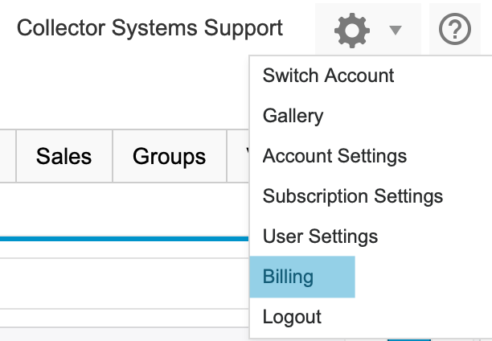Open help via the question mark icon
Viewport: 492px width, 341px height.
click(454, 31)
